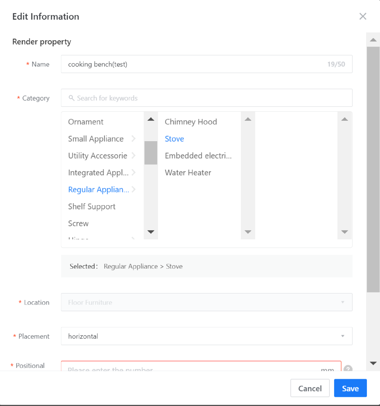Save the edited information

(350, 388)
